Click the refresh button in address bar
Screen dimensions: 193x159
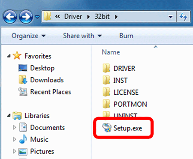pyautogui.click(x=184, y=17)
